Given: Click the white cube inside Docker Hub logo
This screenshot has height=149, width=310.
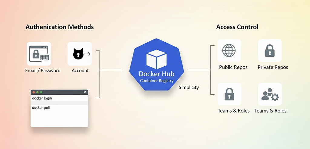Looking at the screenshot, I should point(156,59).
